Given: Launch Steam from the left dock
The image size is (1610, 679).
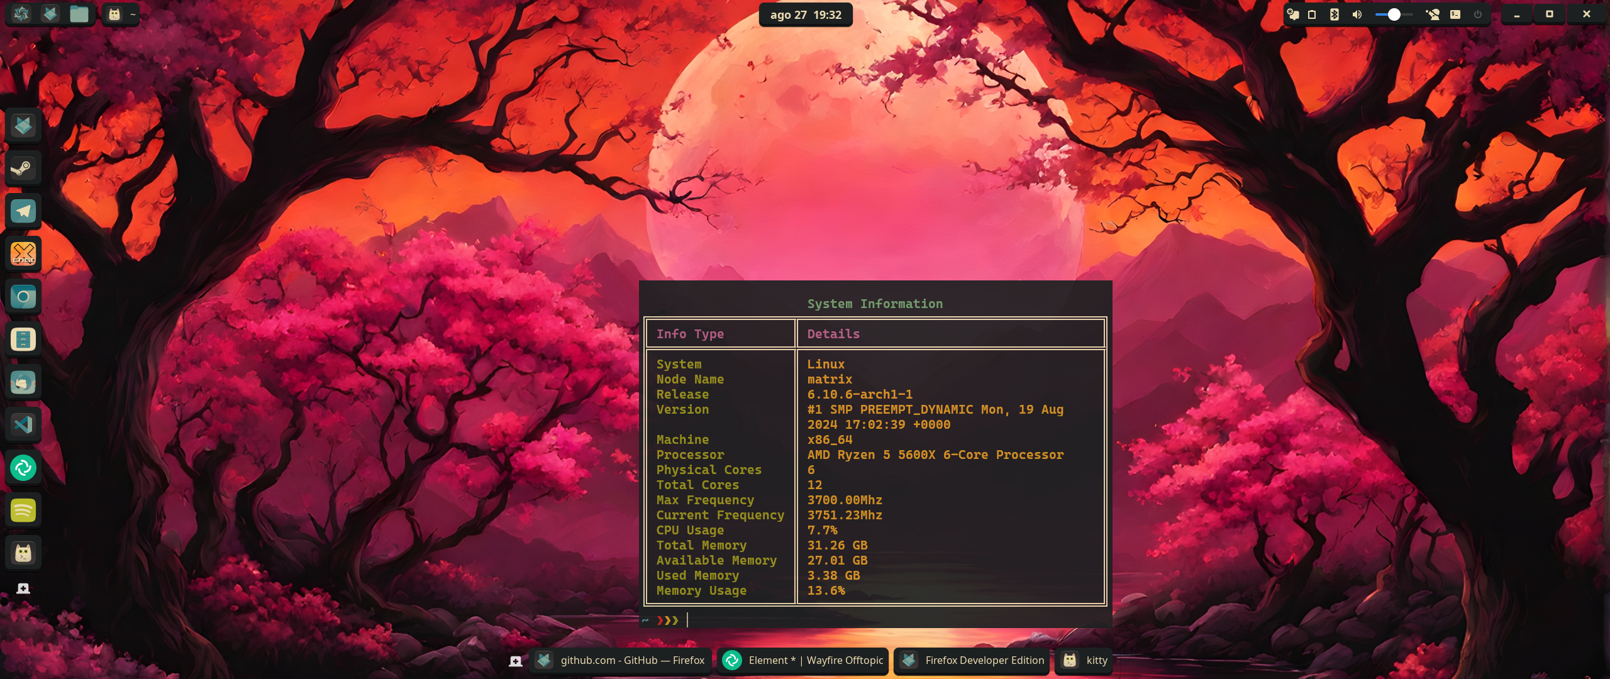Looking at the screenshot, I should 23,168.
